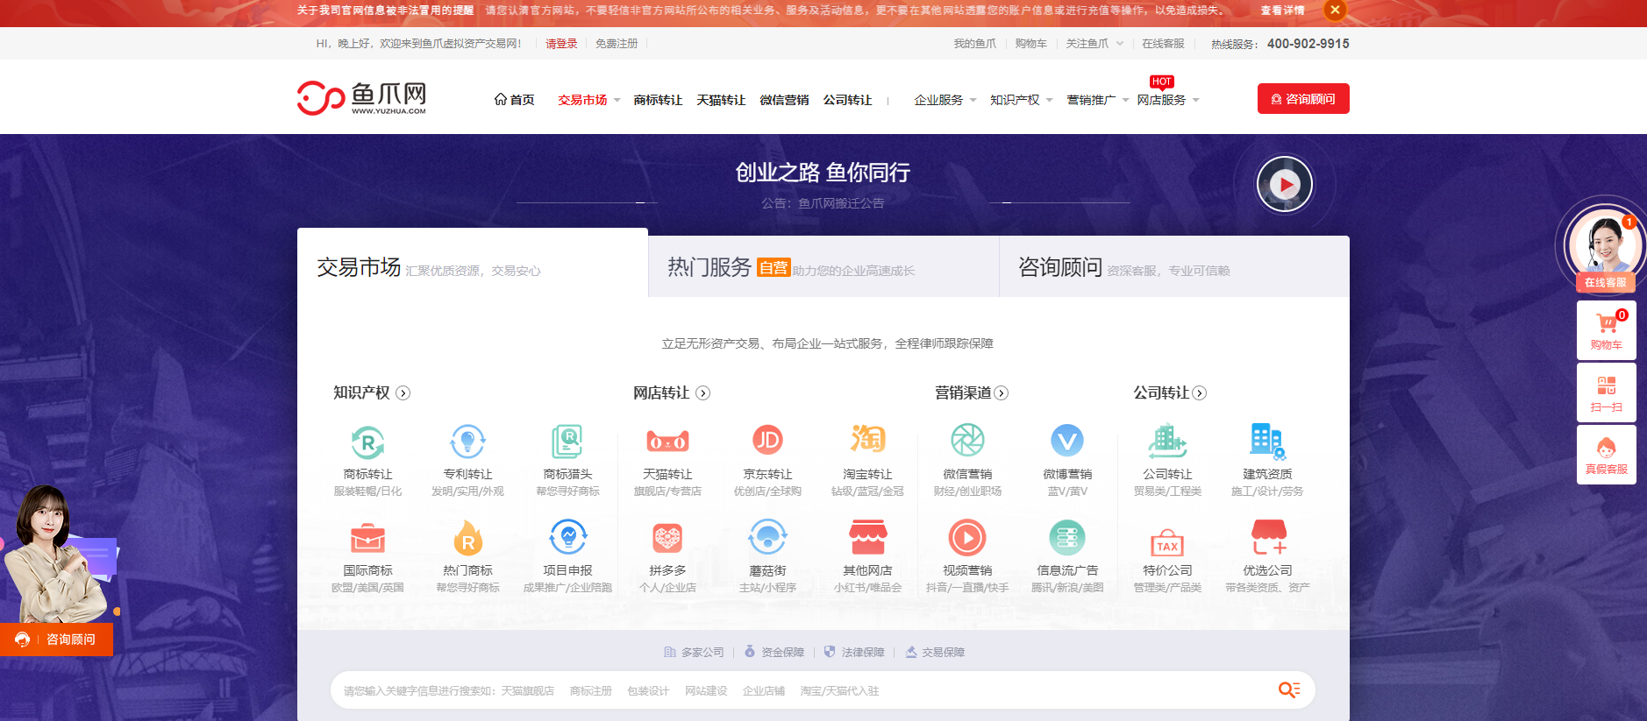
Task: Click the keyword search input field
Action: pyautogui.click(x=789, y=690)
